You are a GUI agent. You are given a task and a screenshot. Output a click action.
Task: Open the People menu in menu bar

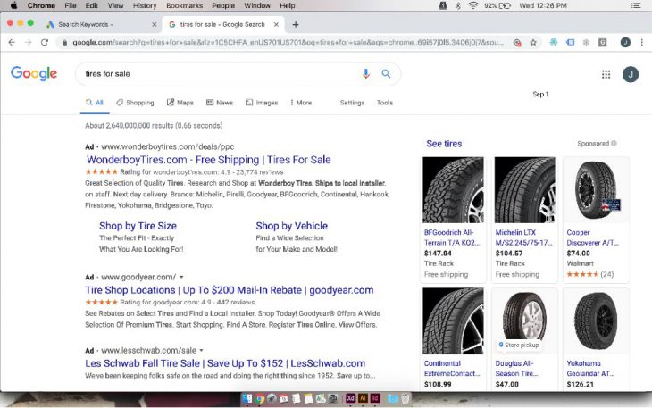[x=223, y=6]
